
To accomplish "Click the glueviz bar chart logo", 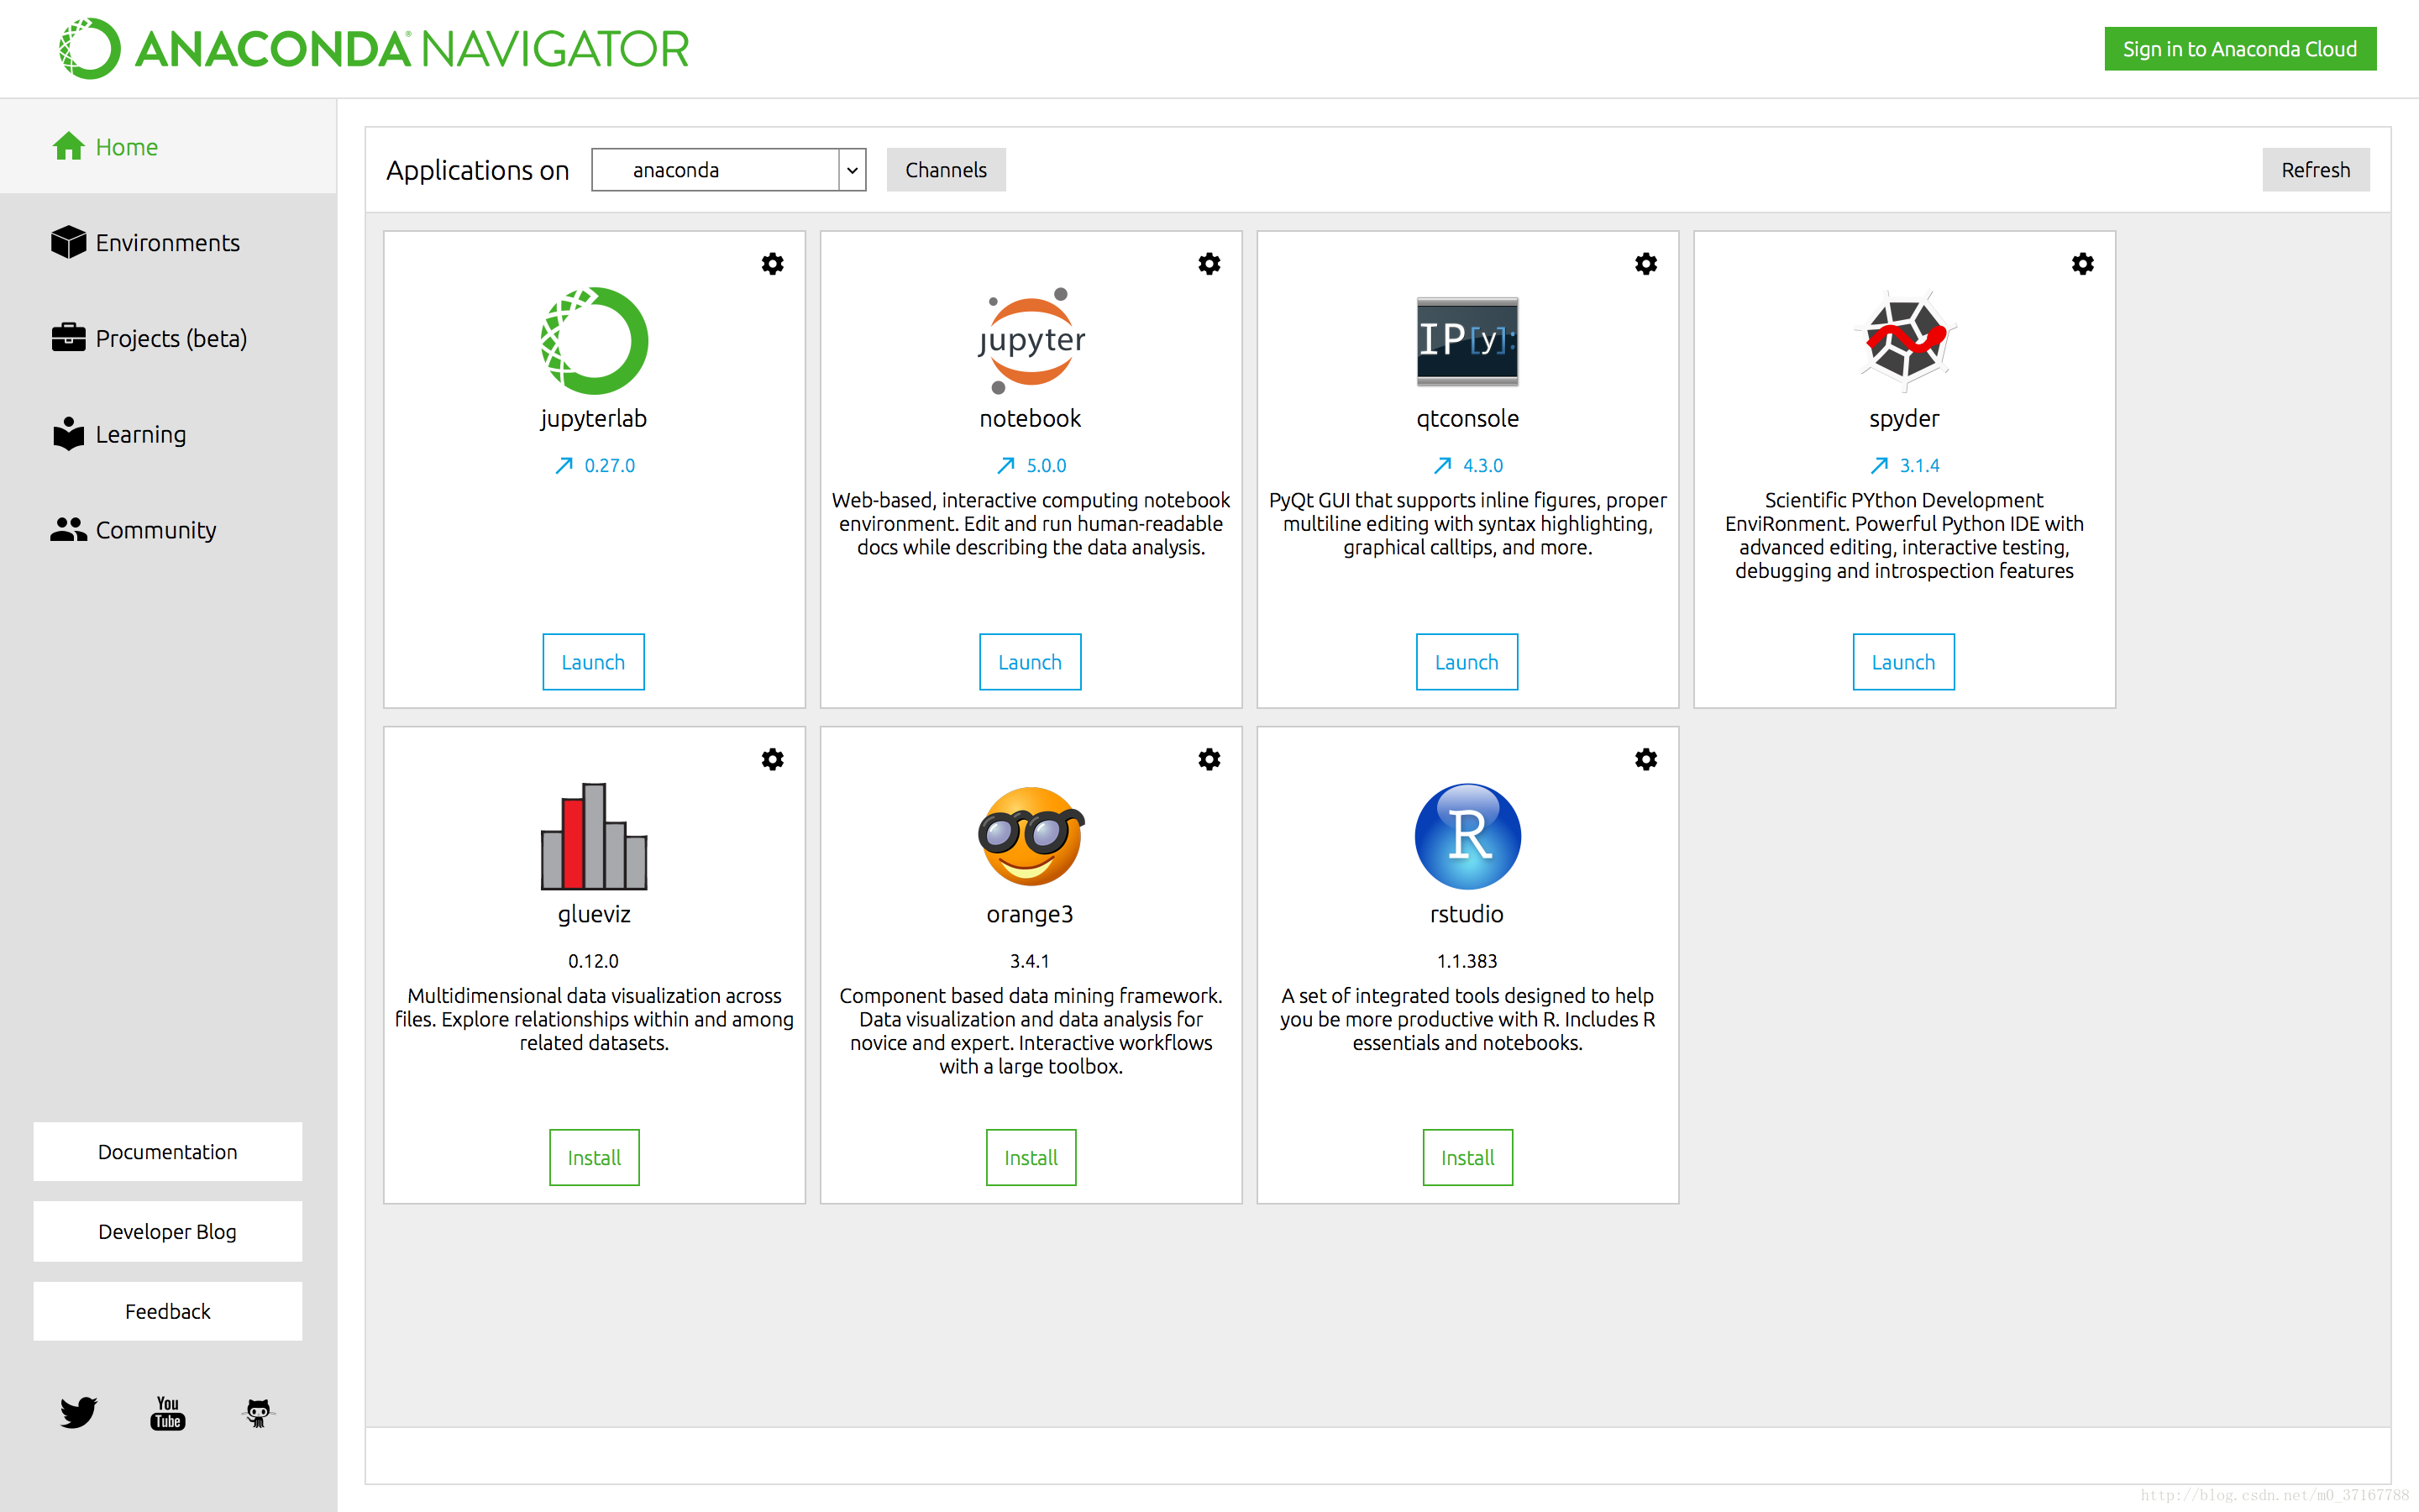I will [x=594, y=836].
